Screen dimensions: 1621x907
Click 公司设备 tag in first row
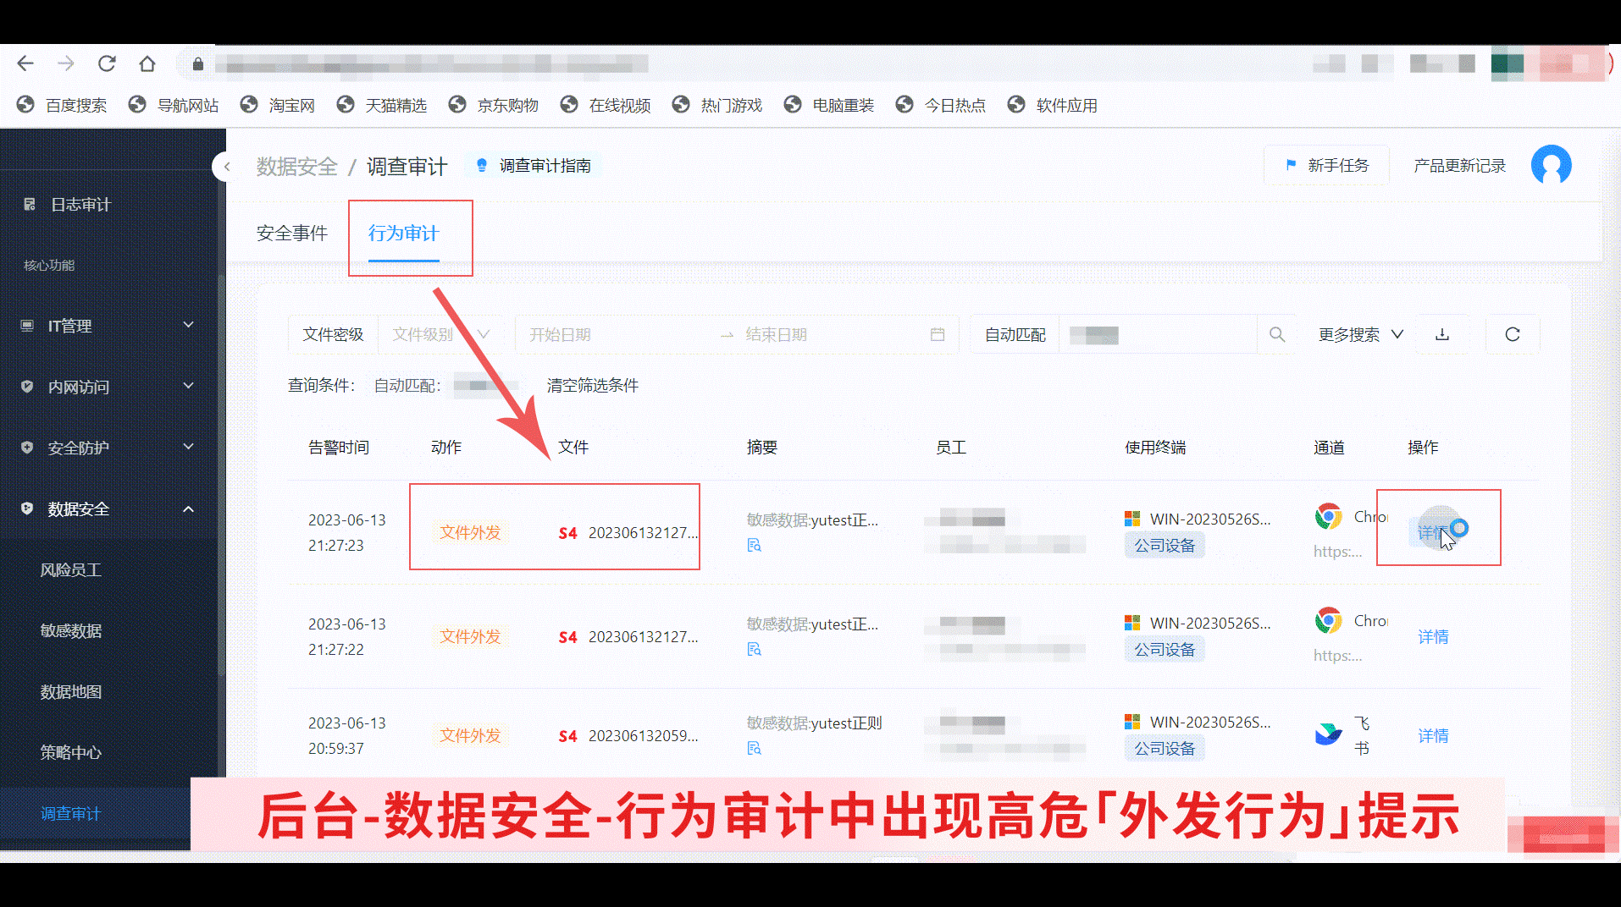click(x=1165, y=546)
